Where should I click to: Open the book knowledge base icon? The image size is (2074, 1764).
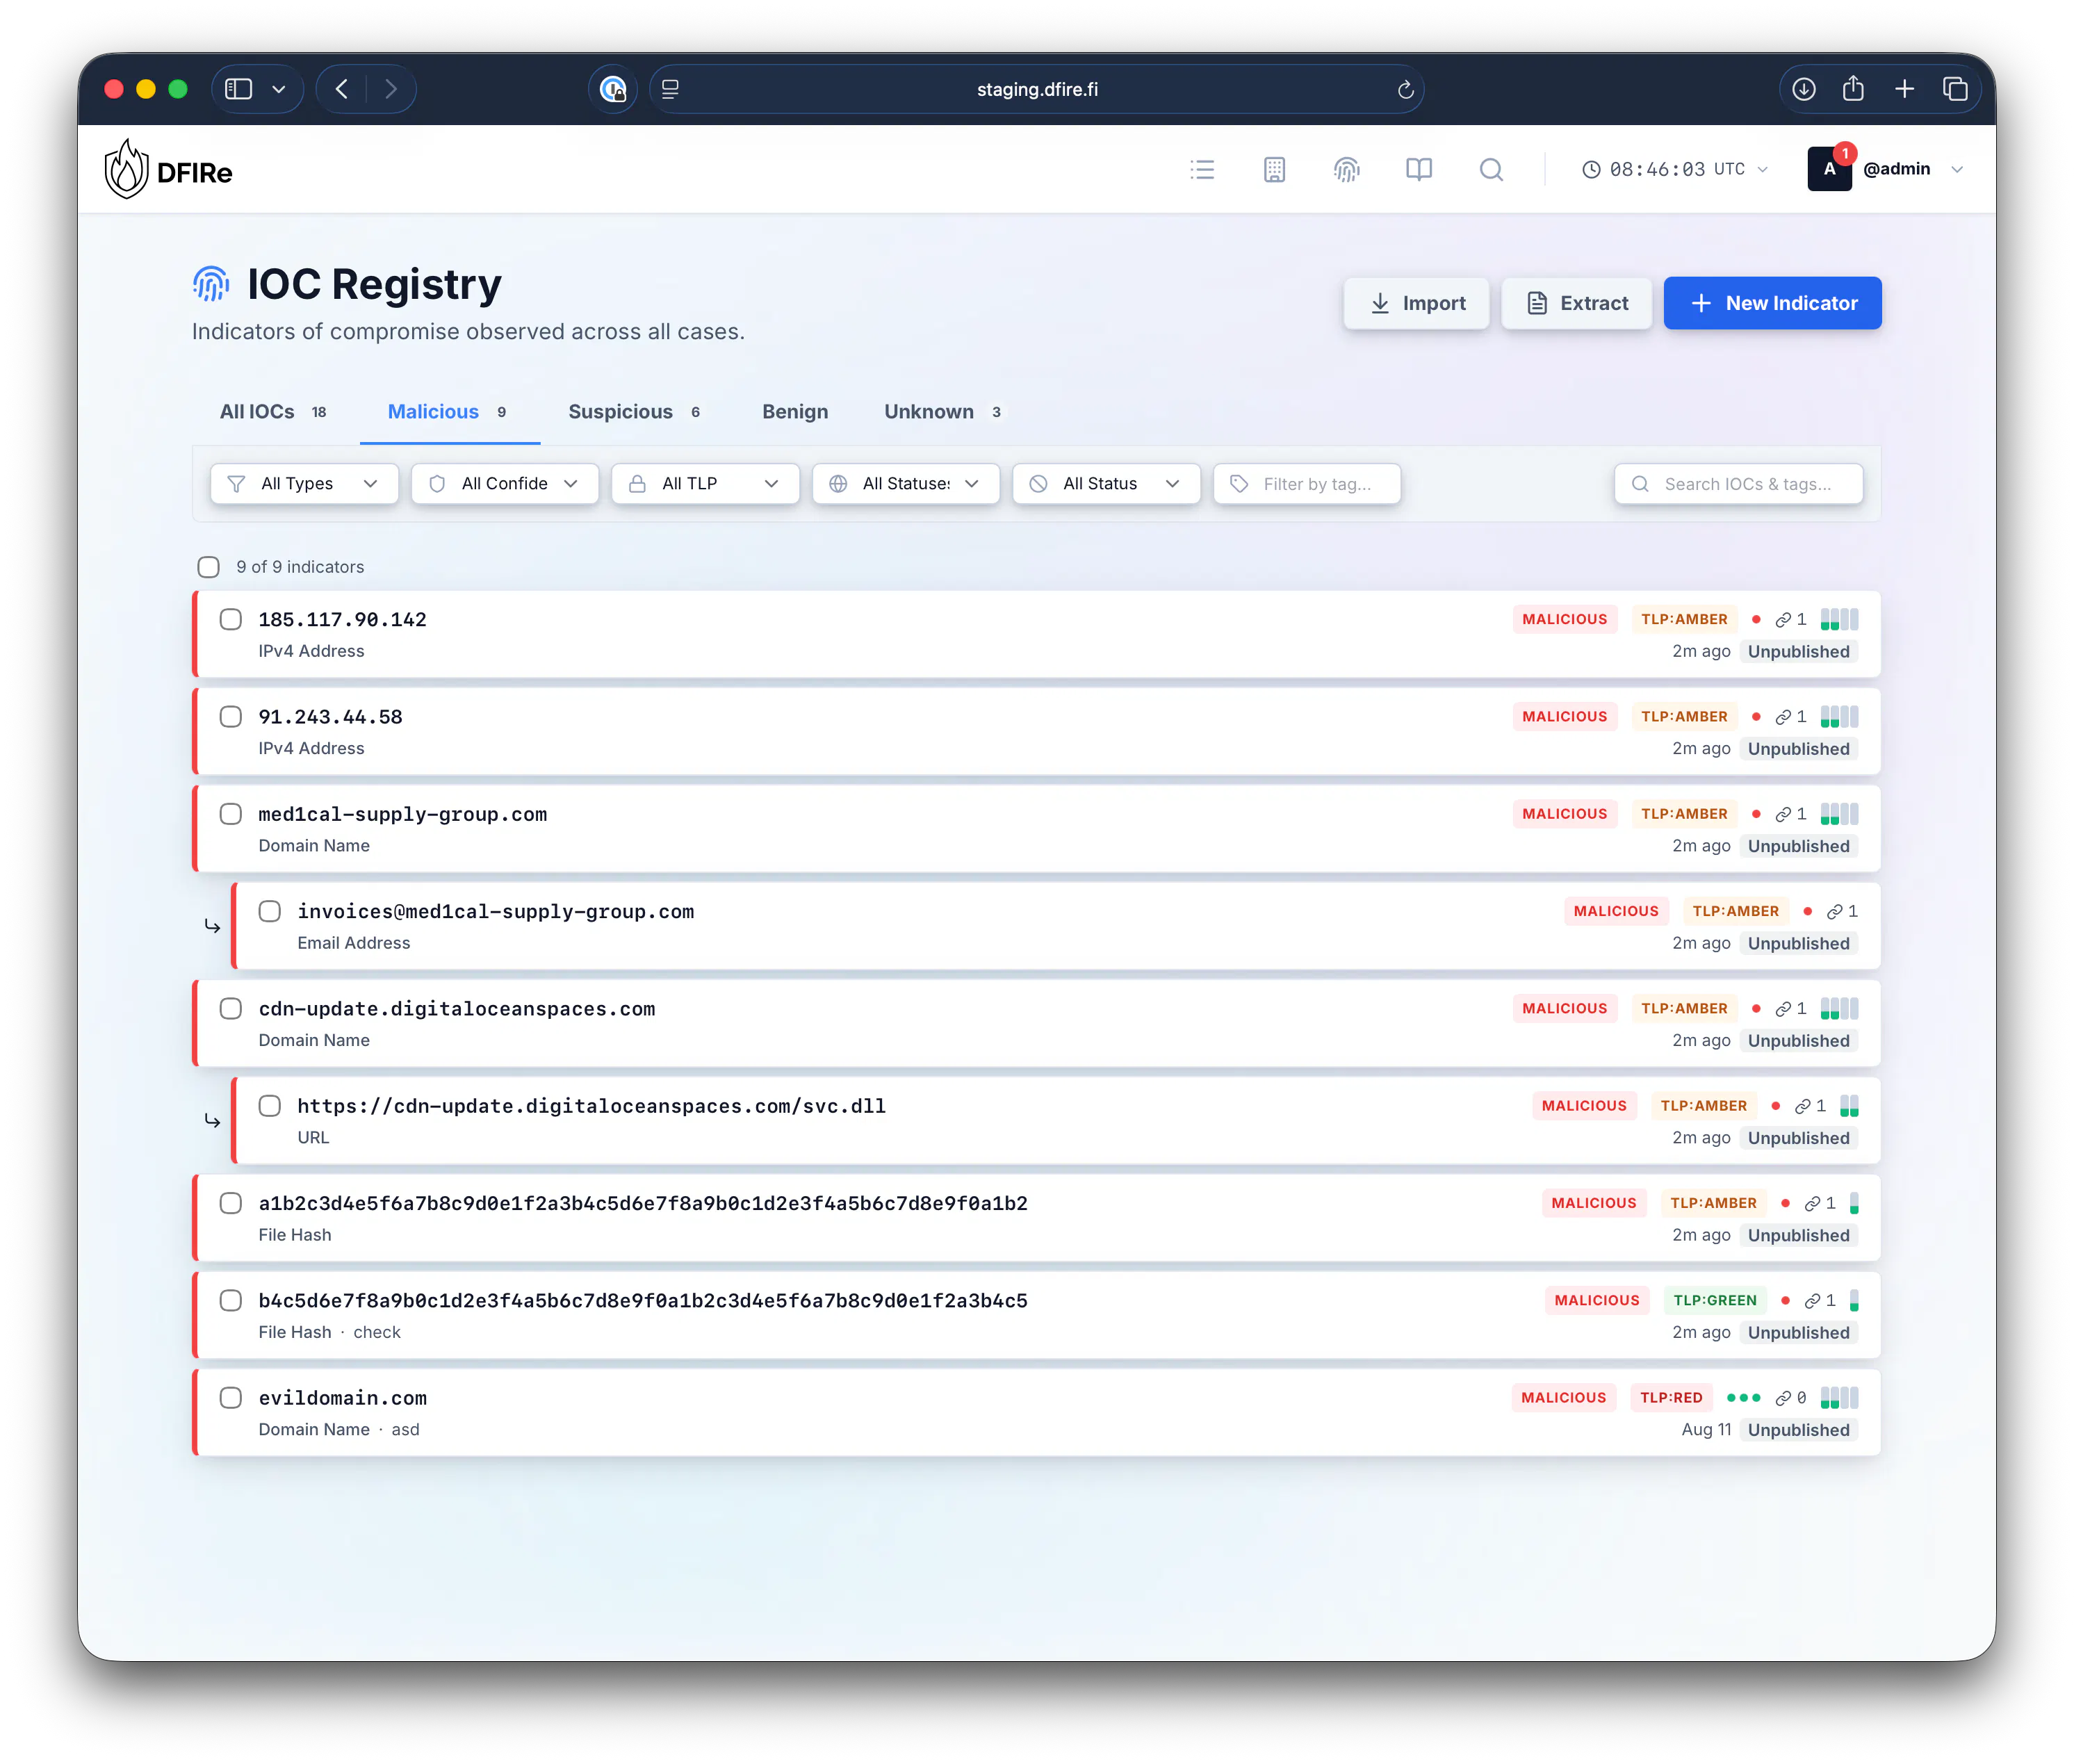1418,169
